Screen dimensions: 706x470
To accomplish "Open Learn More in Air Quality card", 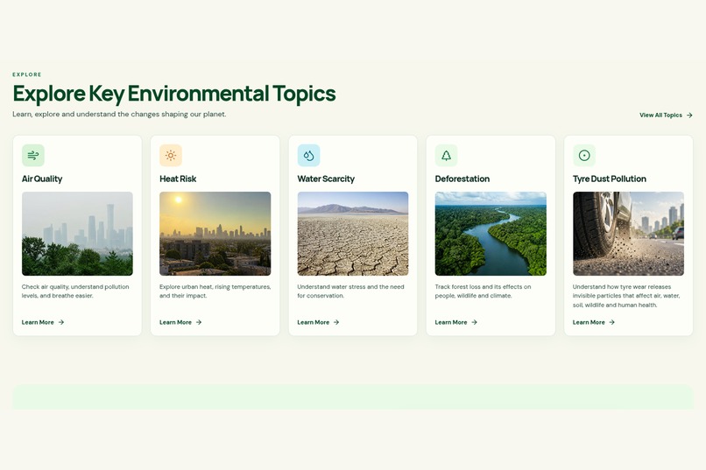I will pyautogui.click(x=43, y=322).
